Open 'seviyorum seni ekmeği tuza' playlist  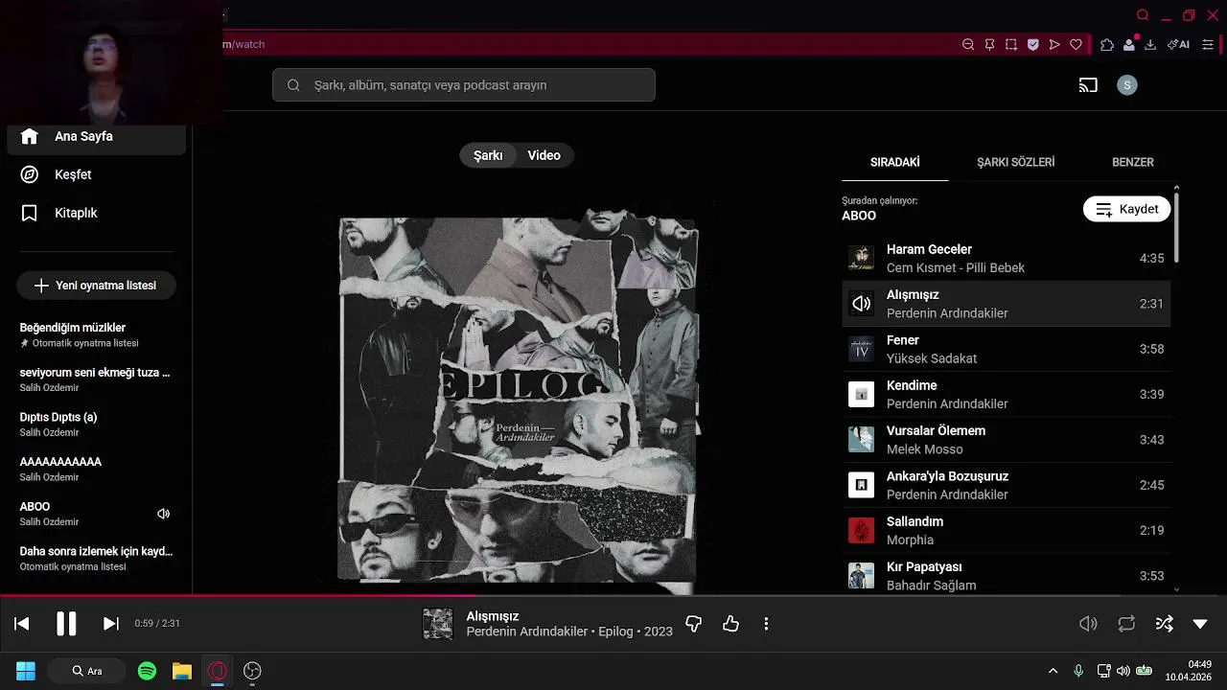(96, 379)
